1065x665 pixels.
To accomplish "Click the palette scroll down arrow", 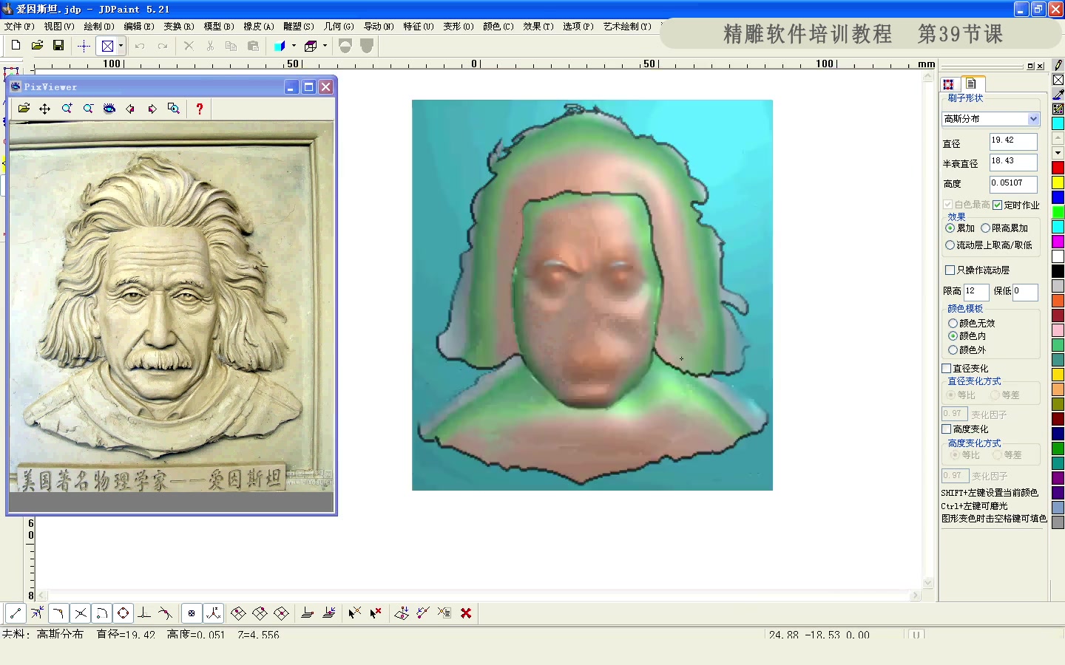I will pyautogui.click(x=1058, y=153).
